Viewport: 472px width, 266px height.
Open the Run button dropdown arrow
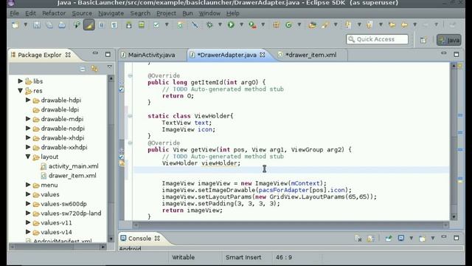(241, 24)
